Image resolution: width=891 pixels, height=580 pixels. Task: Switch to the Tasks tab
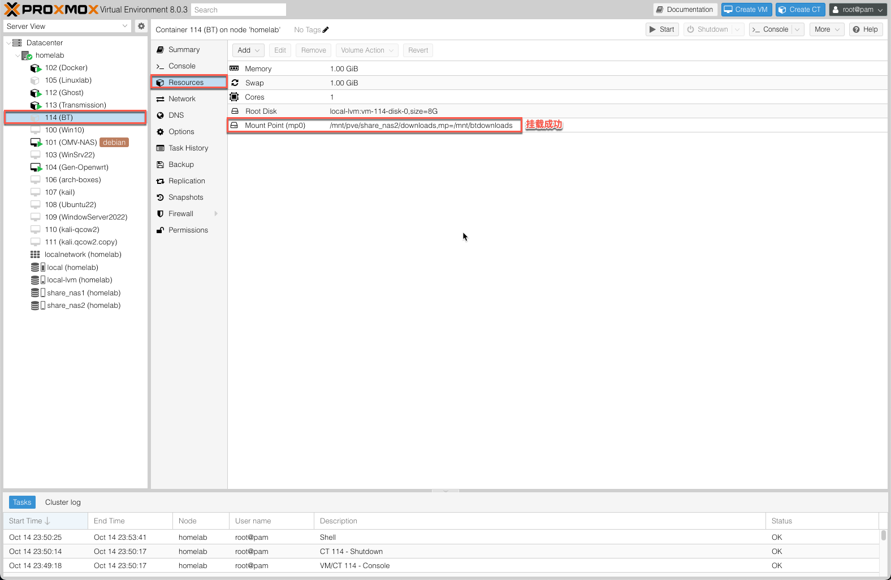click(22, 502)
